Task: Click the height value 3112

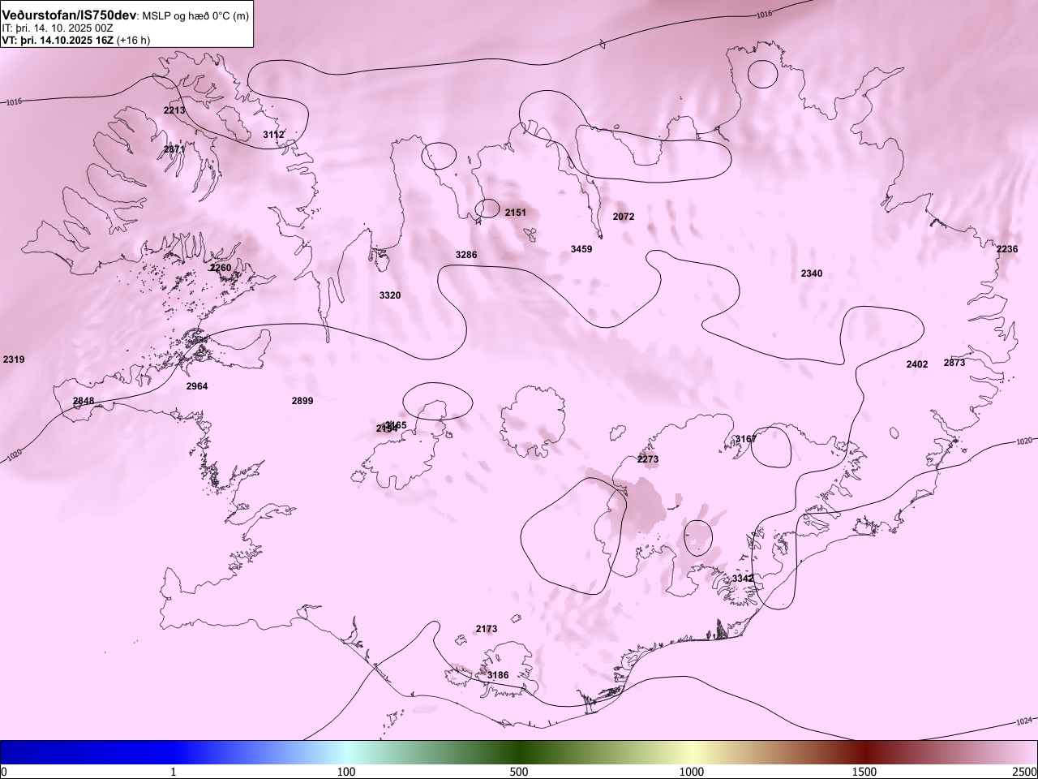Action: tap(274, 135)
